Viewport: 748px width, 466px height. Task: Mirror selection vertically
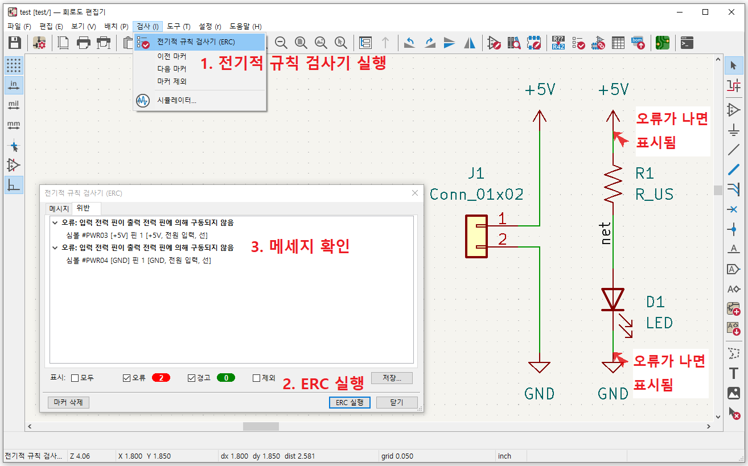point(450,43)
